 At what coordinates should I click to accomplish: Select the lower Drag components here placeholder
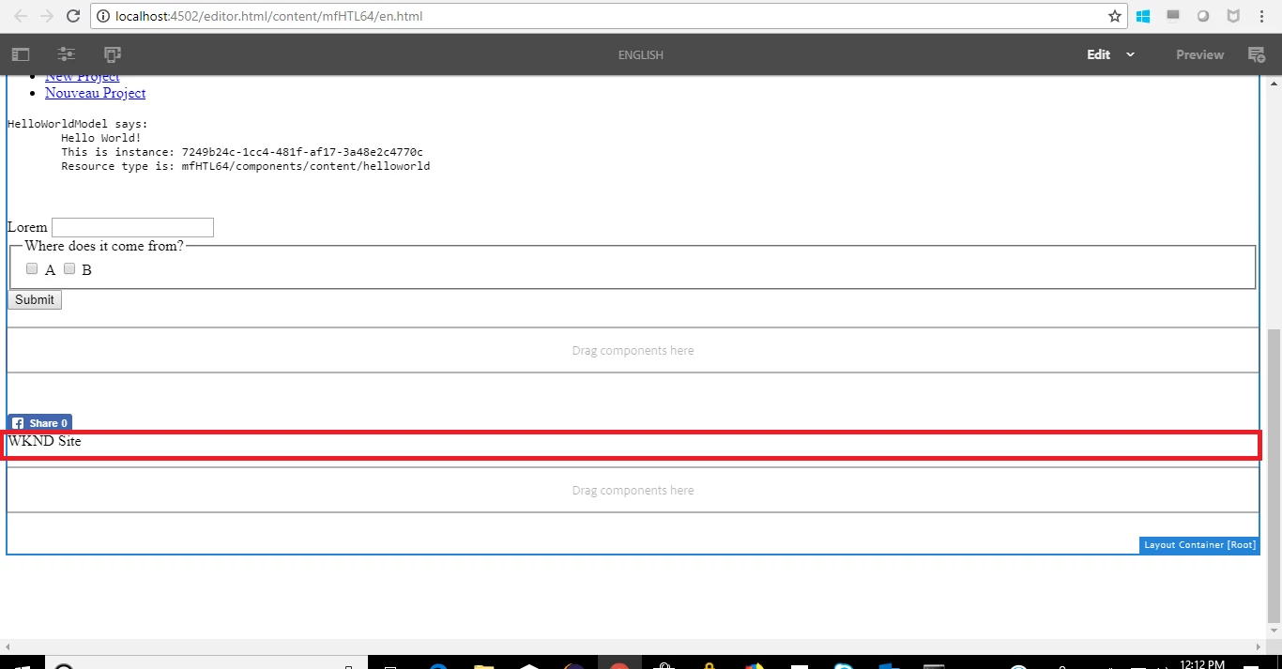pos(633,490)
